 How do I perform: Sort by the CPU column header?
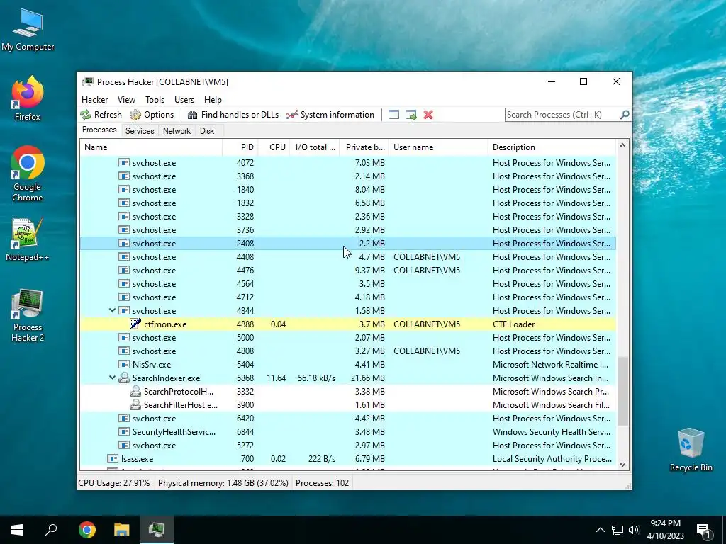click(x=274, y=147)
